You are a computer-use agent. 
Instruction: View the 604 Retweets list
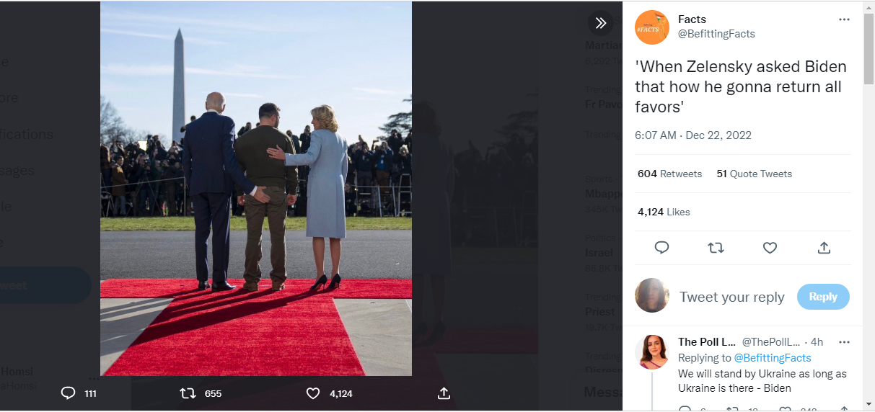pyautogui.click(x=669, y=174)
